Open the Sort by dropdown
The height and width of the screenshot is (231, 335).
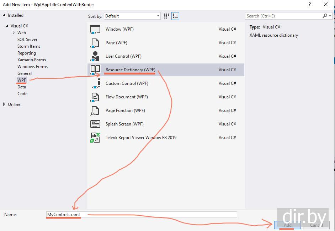pyautogui.click(x=132, y=16)
